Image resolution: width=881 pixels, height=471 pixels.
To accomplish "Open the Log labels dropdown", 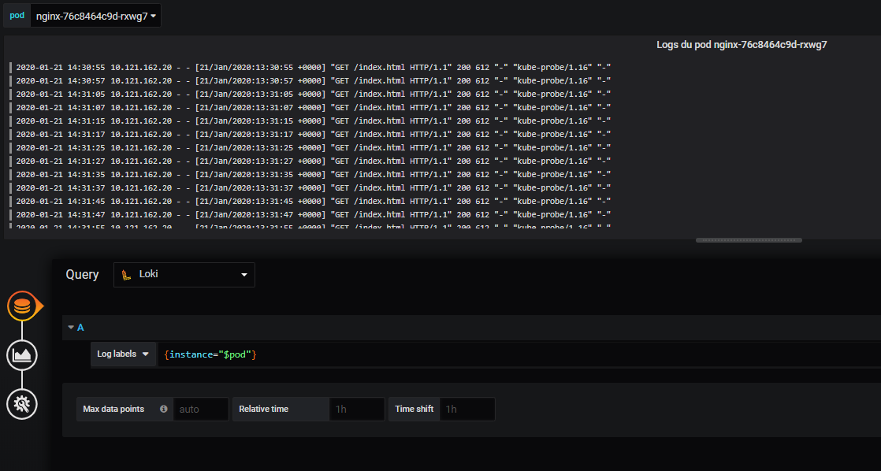I will click(x=123, y=354).
